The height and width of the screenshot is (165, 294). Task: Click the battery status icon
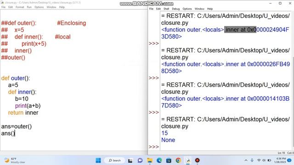pyautogui.click(x=269, y=160)
